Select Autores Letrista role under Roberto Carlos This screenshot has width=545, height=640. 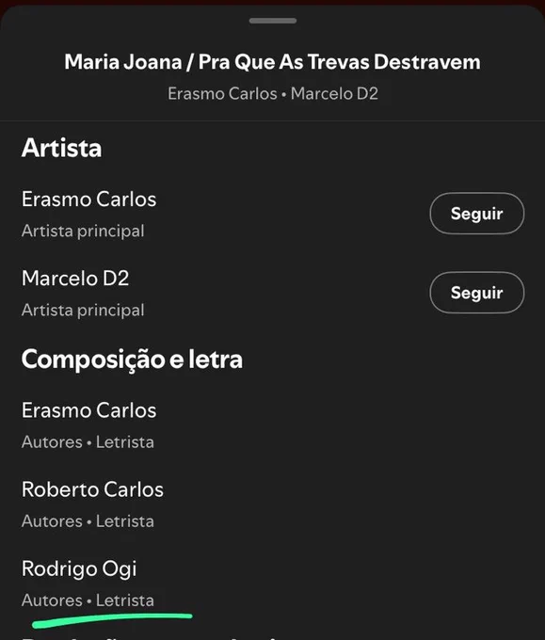(x=88, y=521)
